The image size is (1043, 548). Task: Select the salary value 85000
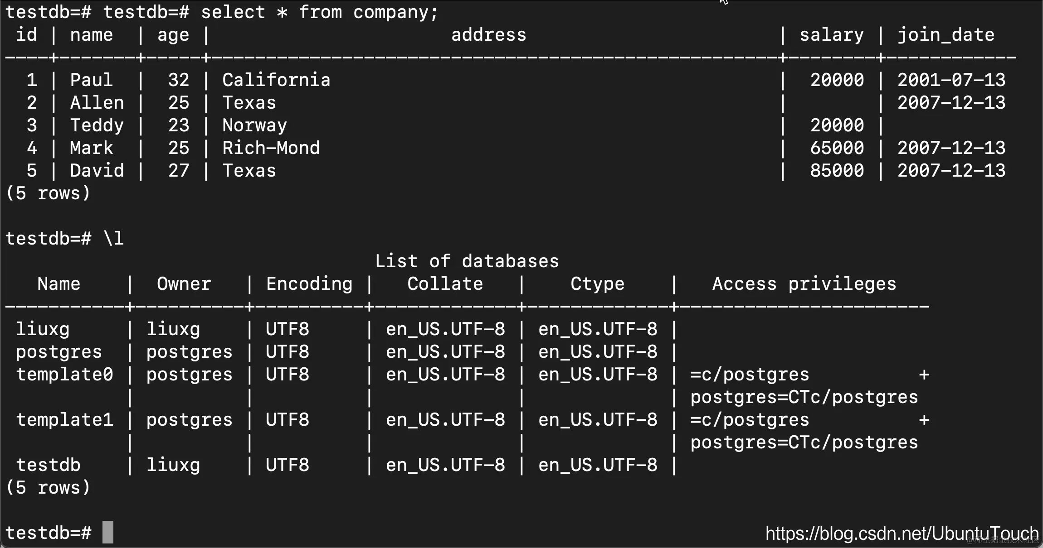[x=837, y=171]
